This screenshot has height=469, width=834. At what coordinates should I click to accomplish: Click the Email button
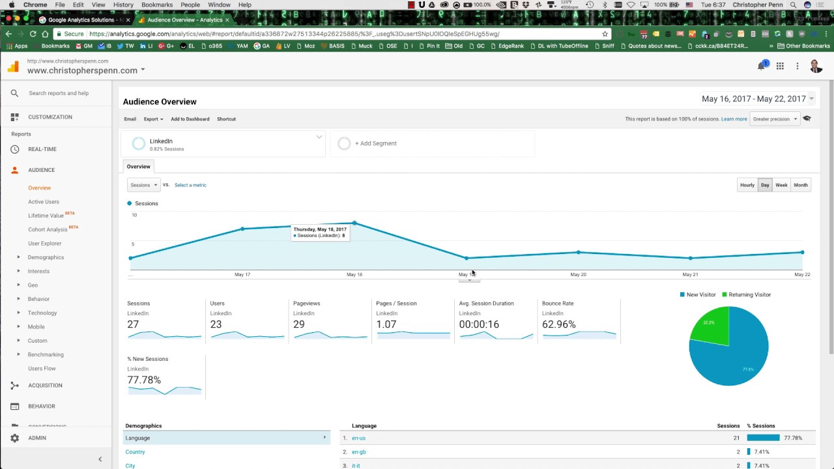tap(130, 119)
